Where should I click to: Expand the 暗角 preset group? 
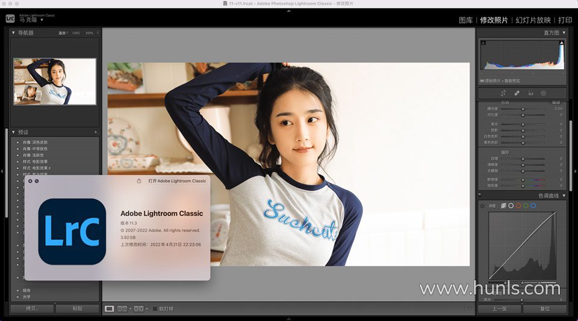coord(17,290)
